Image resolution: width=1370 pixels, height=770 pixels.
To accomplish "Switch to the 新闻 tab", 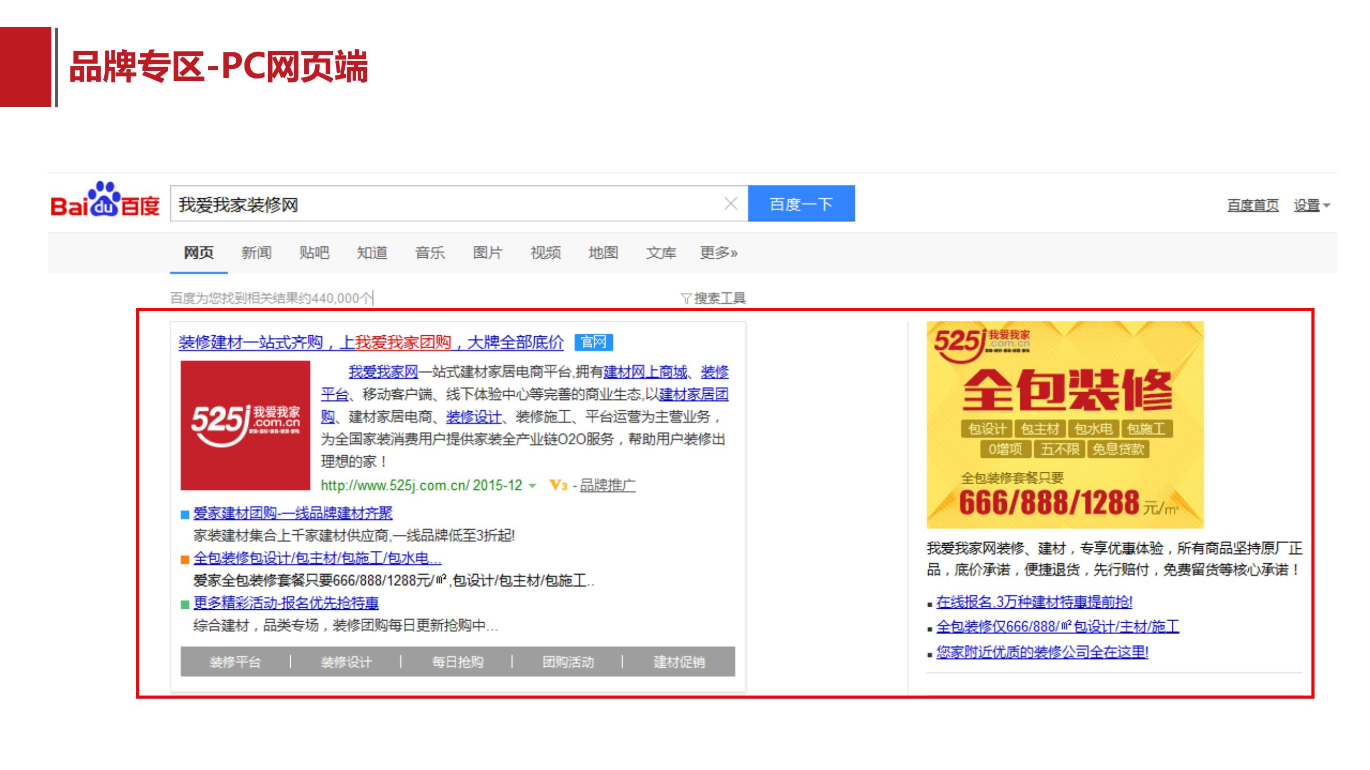I will (x=256, y=253).
